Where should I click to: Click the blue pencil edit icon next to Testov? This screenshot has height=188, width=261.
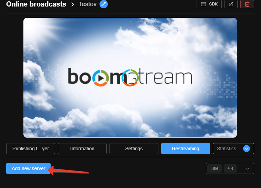tap(104, 4)
